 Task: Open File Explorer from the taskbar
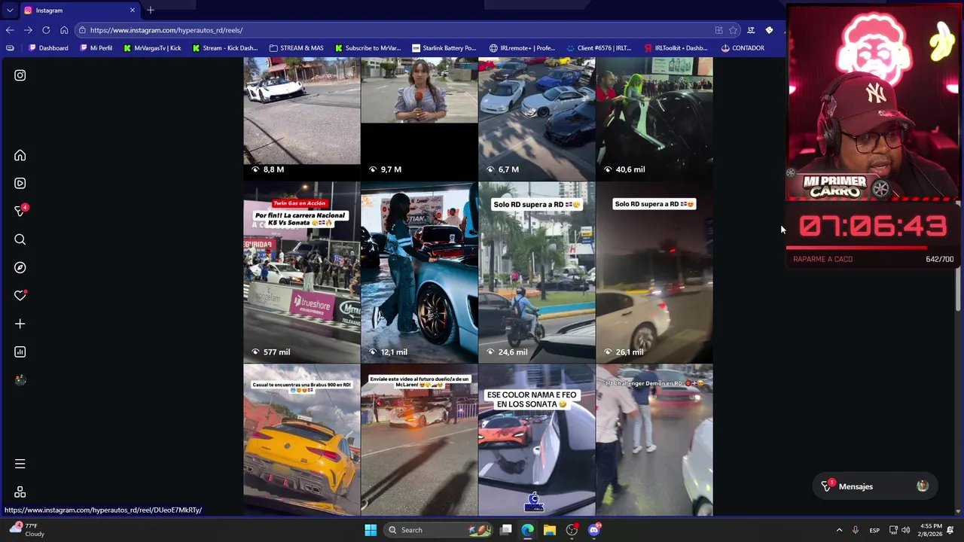click(x=550, y=530)
